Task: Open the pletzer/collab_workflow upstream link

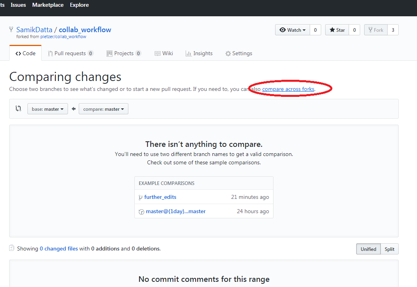Action: coord(63,37)
